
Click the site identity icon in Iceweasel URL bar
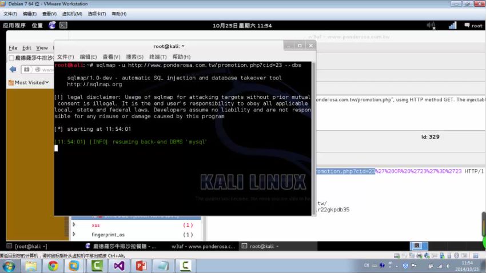[x=38, y=69]
